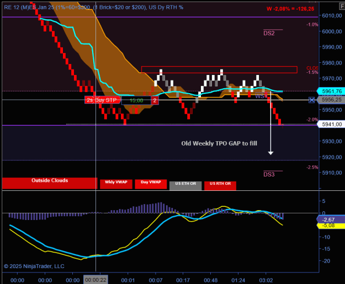This screenshot has width=345, height=284.
Task: Click the DS3 pivot label
Action: [x=269, y=174]
